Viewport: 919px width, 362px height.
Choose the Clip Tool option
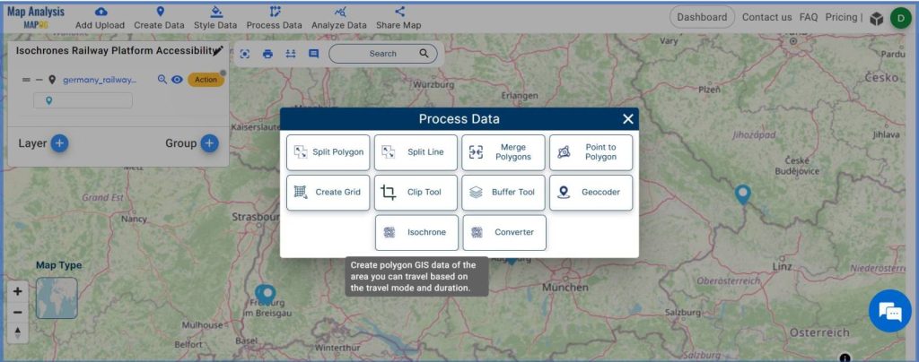(x=416, y=193)
